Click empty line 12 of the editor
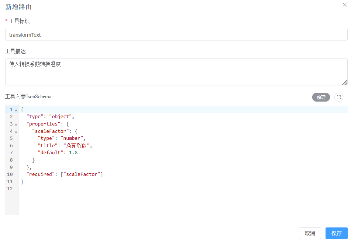The width and height of the screenshot is (351, 244). [x=55, y=188]
